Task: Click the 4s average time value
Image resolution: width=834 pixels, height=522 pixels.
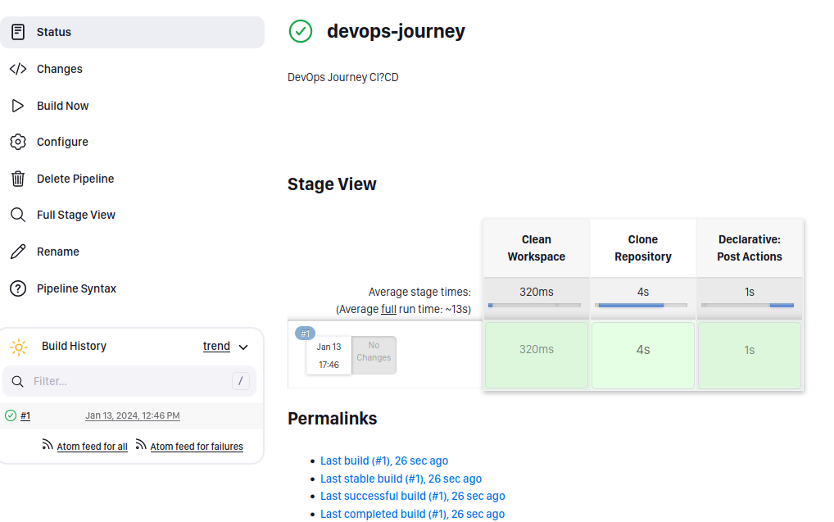Action: pos(643,292)
